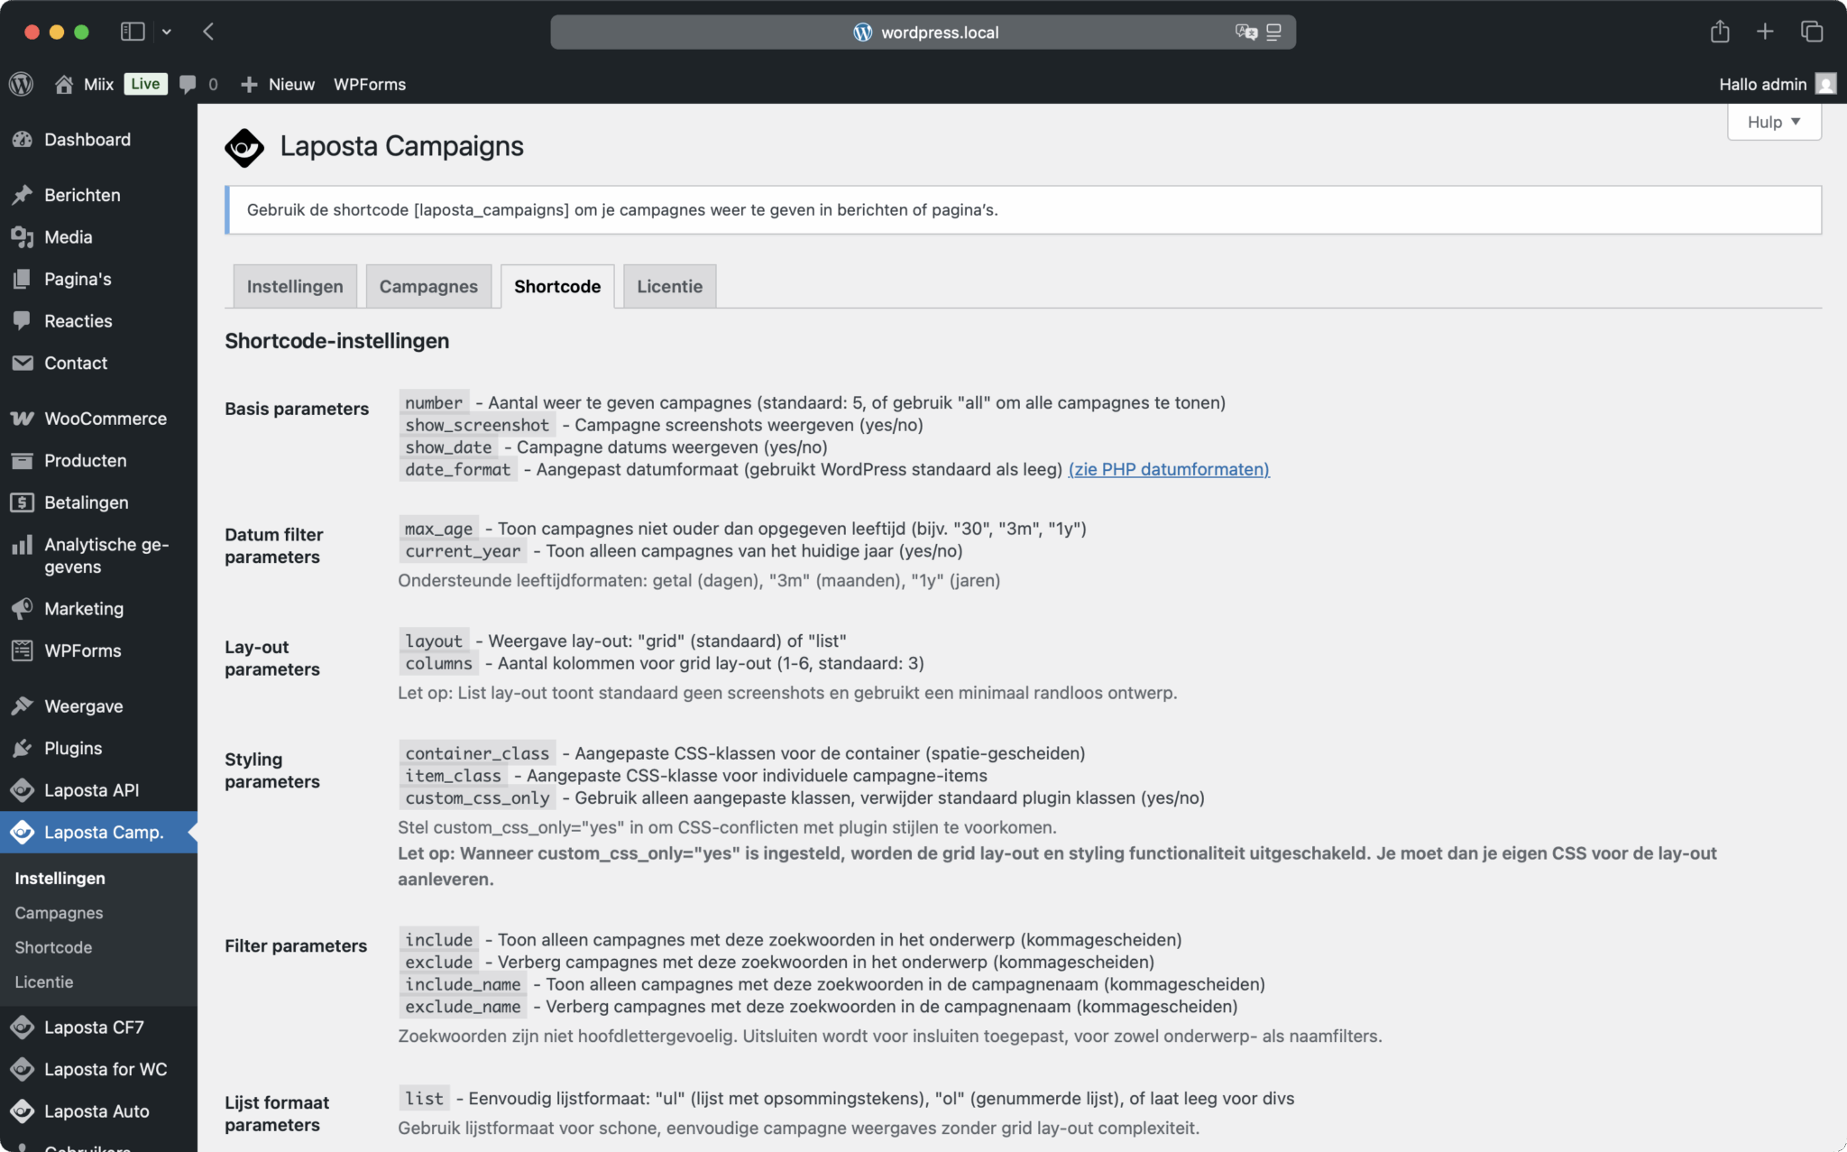Toggle the Safari sidebar button
The image size is (1847, 1152).
point(133,32)
